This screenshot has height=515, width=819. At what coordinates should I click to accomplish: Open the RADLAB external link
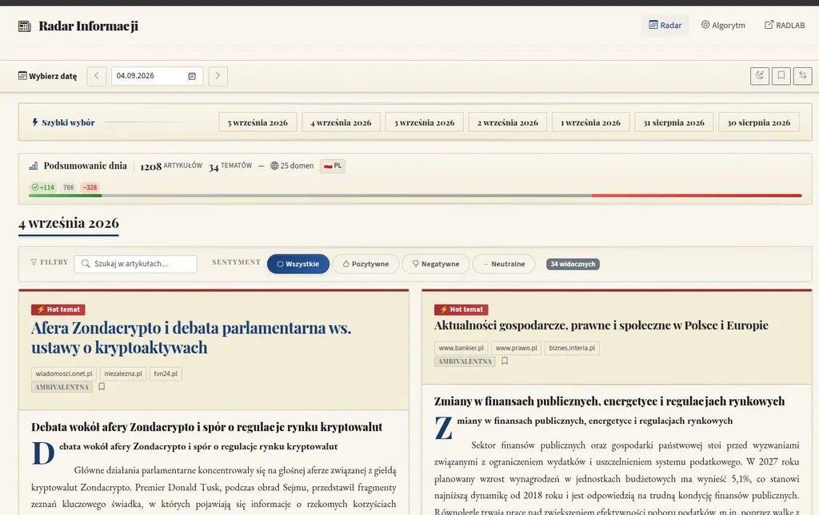[x=785, y=25]
